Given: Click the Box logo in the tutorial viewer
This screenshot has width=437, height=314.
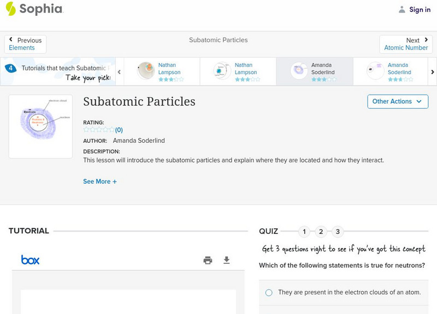Looking at the screenshot, I should (x=30, y=260).
